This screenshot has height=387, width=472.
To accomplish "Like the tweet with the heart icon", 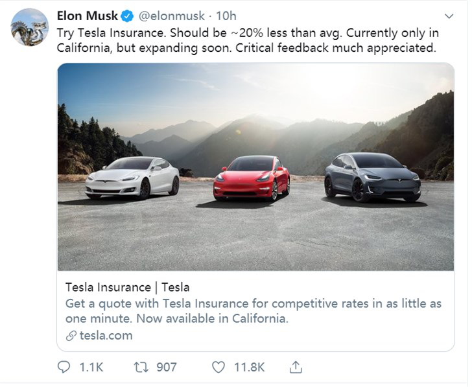I will click(218, 367).
